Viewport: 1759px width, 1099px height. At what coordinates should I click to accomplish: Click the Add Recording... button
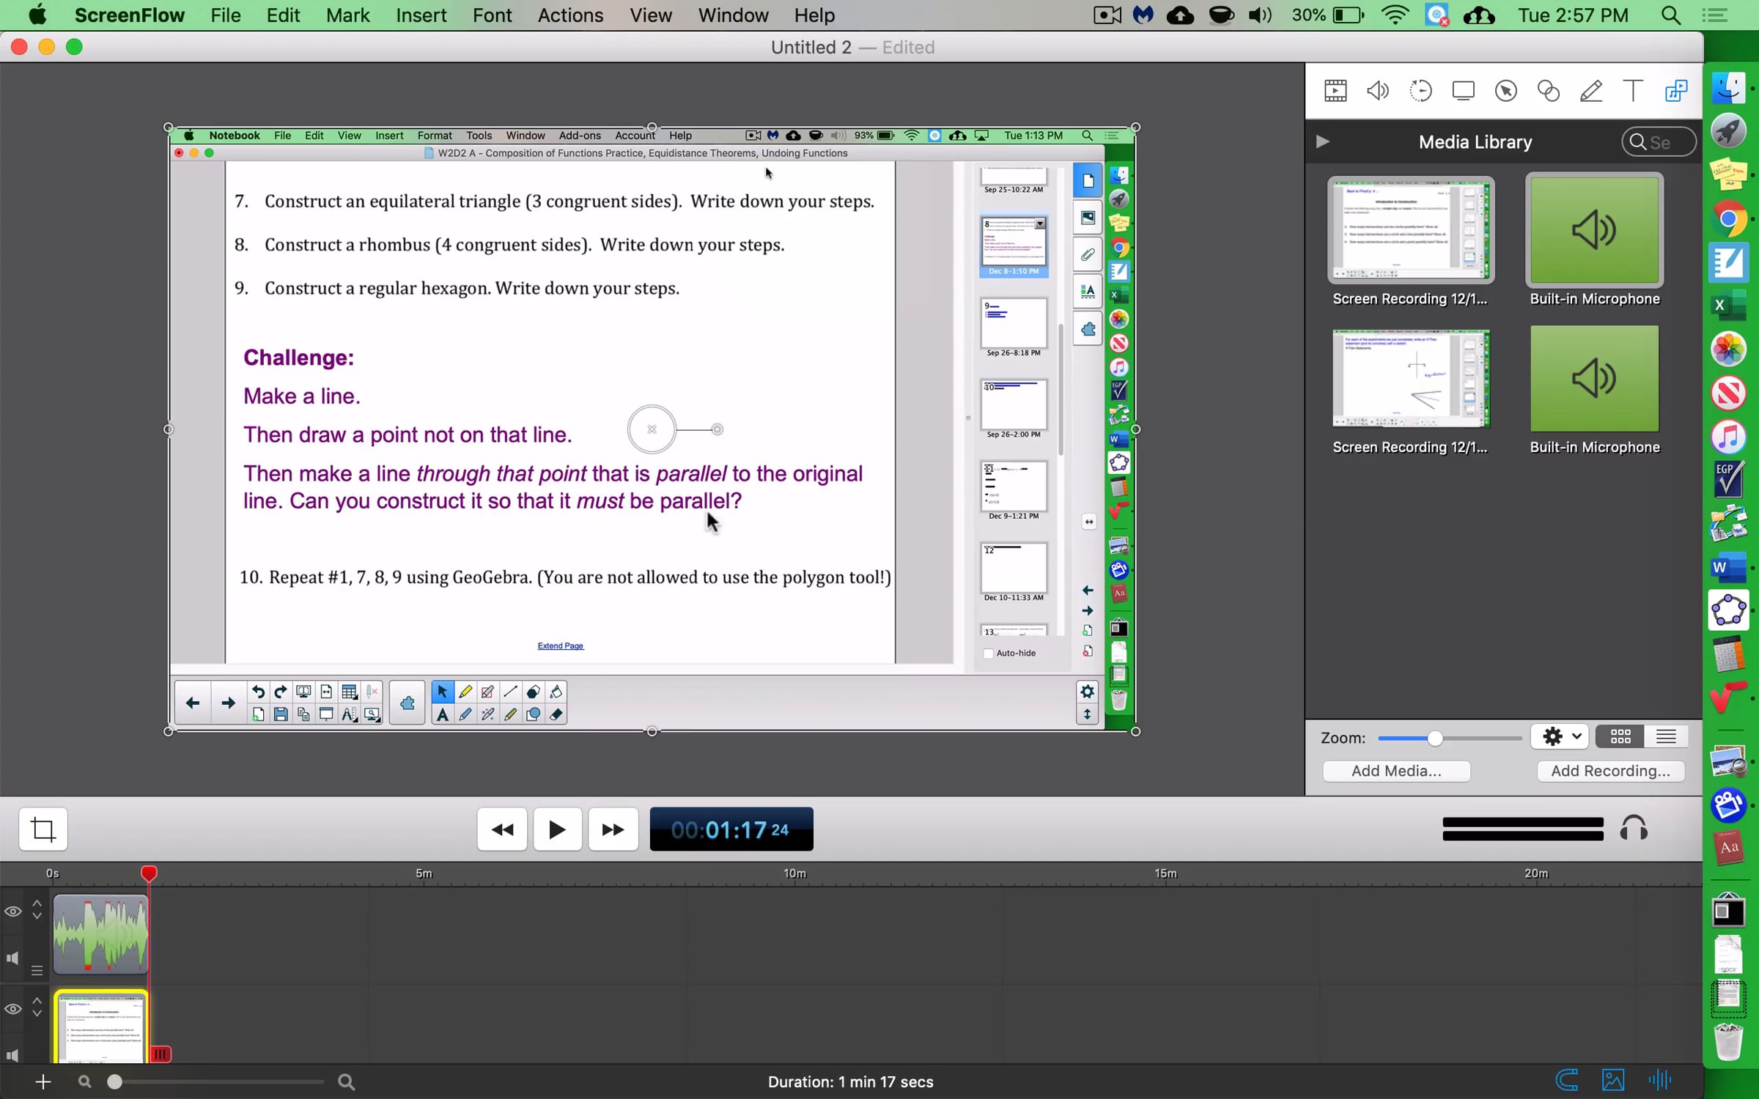pos(1610,771)
